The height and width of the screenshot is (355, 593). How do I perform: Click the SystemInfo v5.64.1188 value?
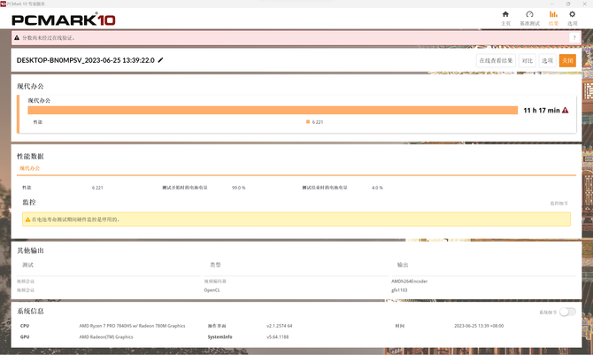(x=278, y=336)
